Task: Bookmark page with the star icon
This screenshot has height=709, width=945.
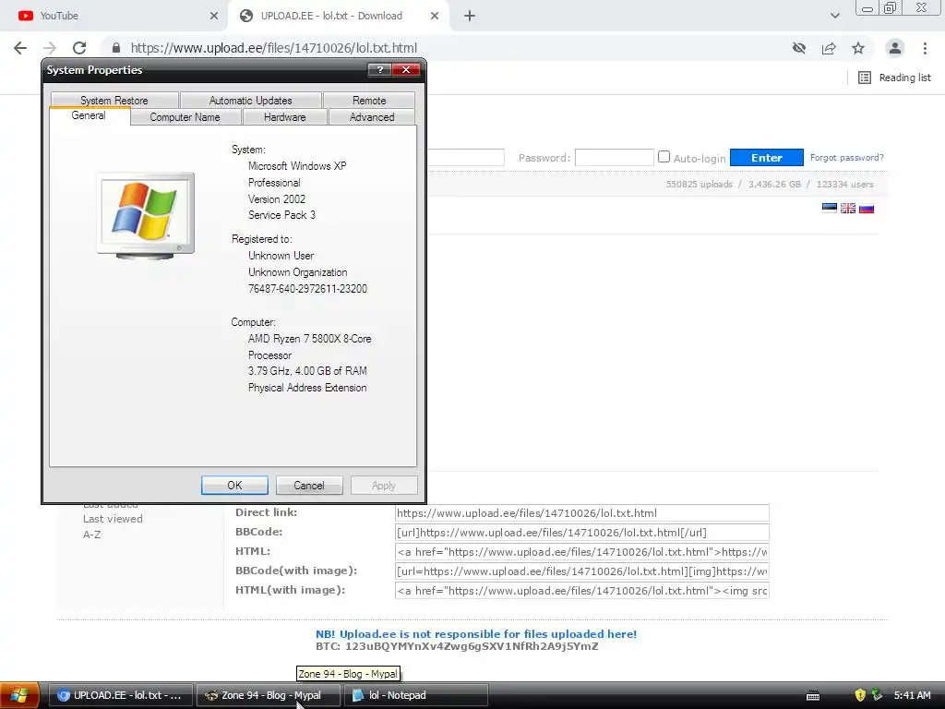Action: [858, 48]
